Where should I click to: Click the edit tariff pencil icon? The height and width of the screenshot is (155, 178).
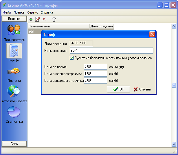coord(38,19)
